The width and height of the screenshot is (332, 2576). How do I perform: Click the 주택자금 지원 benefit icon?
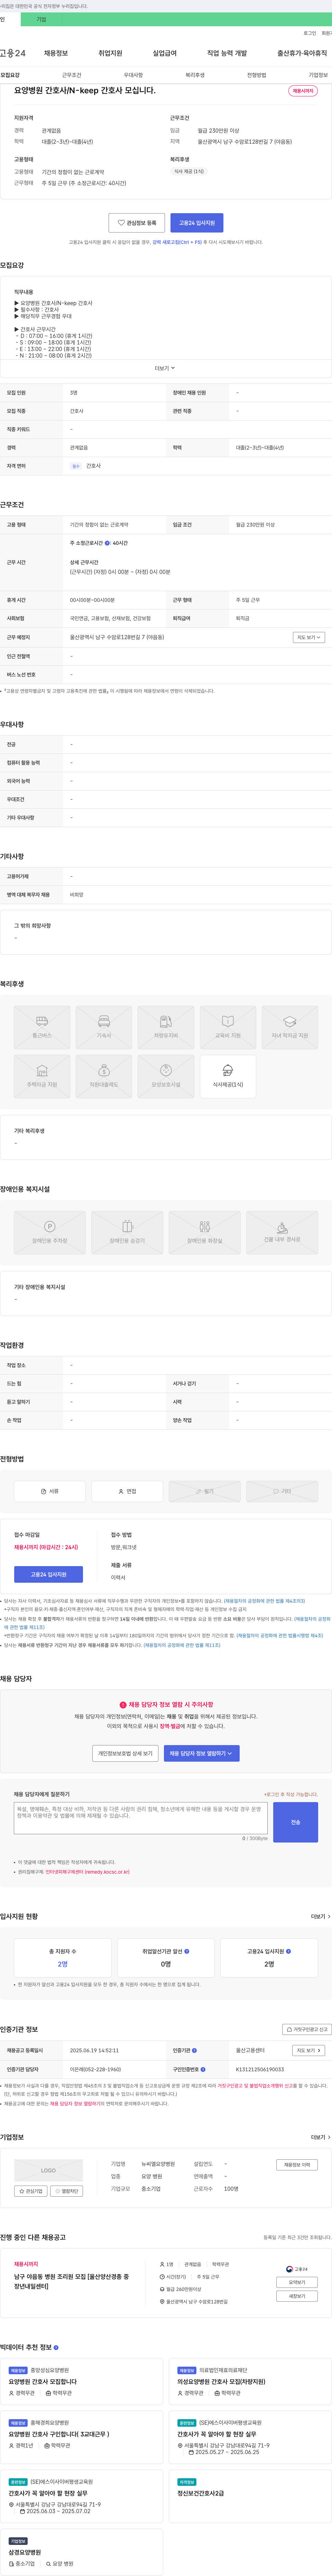pyautogui.click(x=42, y=1076)
